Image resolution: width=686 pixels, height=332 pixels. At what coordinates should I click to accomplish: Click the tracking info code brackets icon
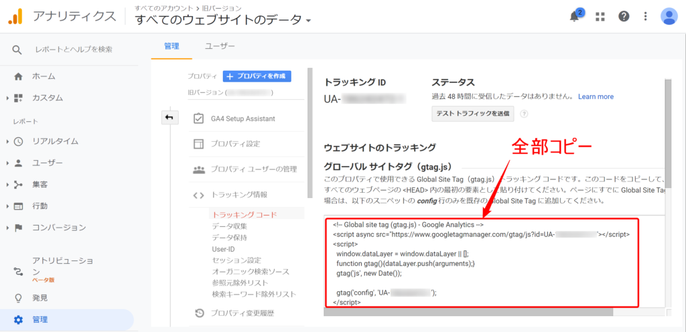point(198,195)
